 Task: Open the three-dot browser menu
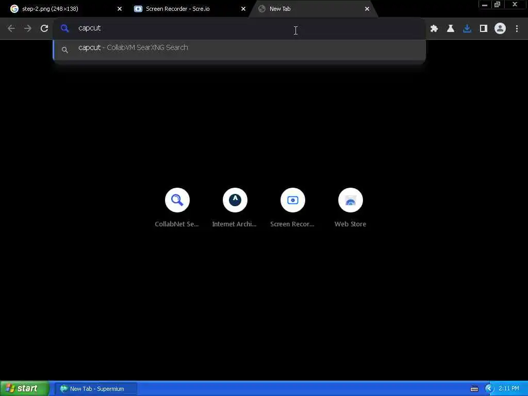[517, 29]
